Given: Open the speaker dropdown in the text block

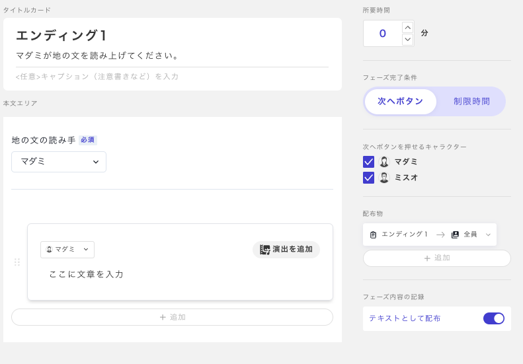Looking at the screenshot, I should (67, 250).
